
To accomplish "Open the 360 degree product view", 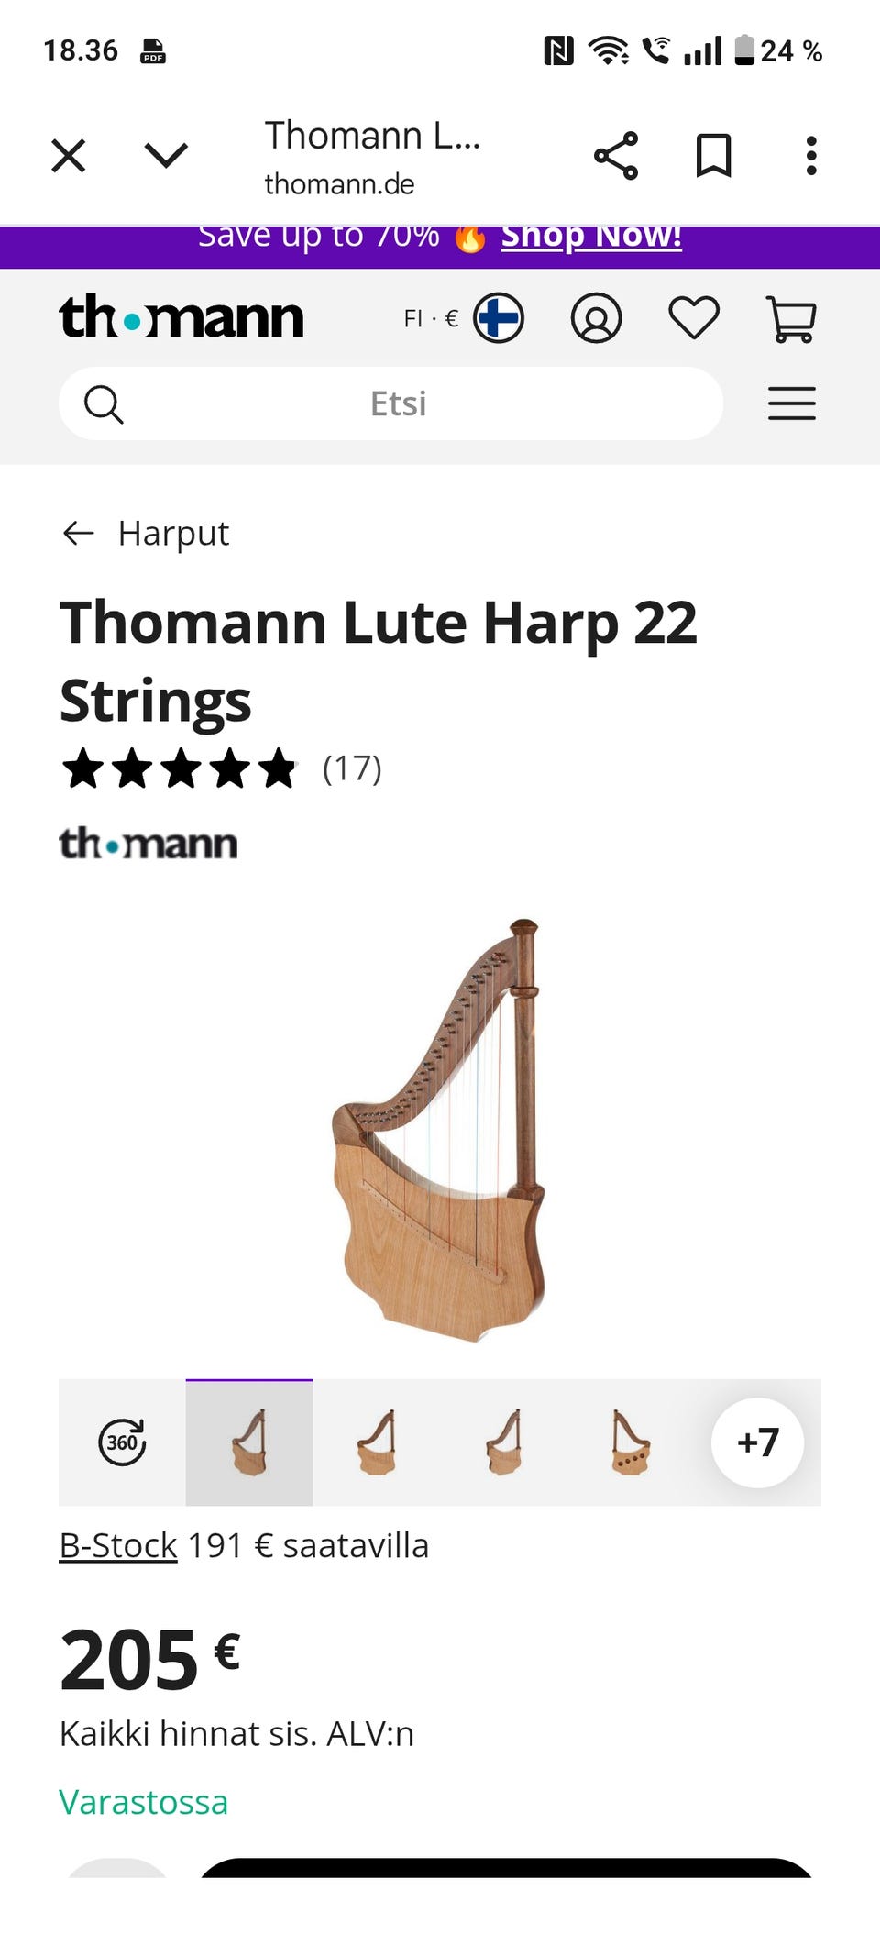I will pyautogui.click(x=122, y=1442).
